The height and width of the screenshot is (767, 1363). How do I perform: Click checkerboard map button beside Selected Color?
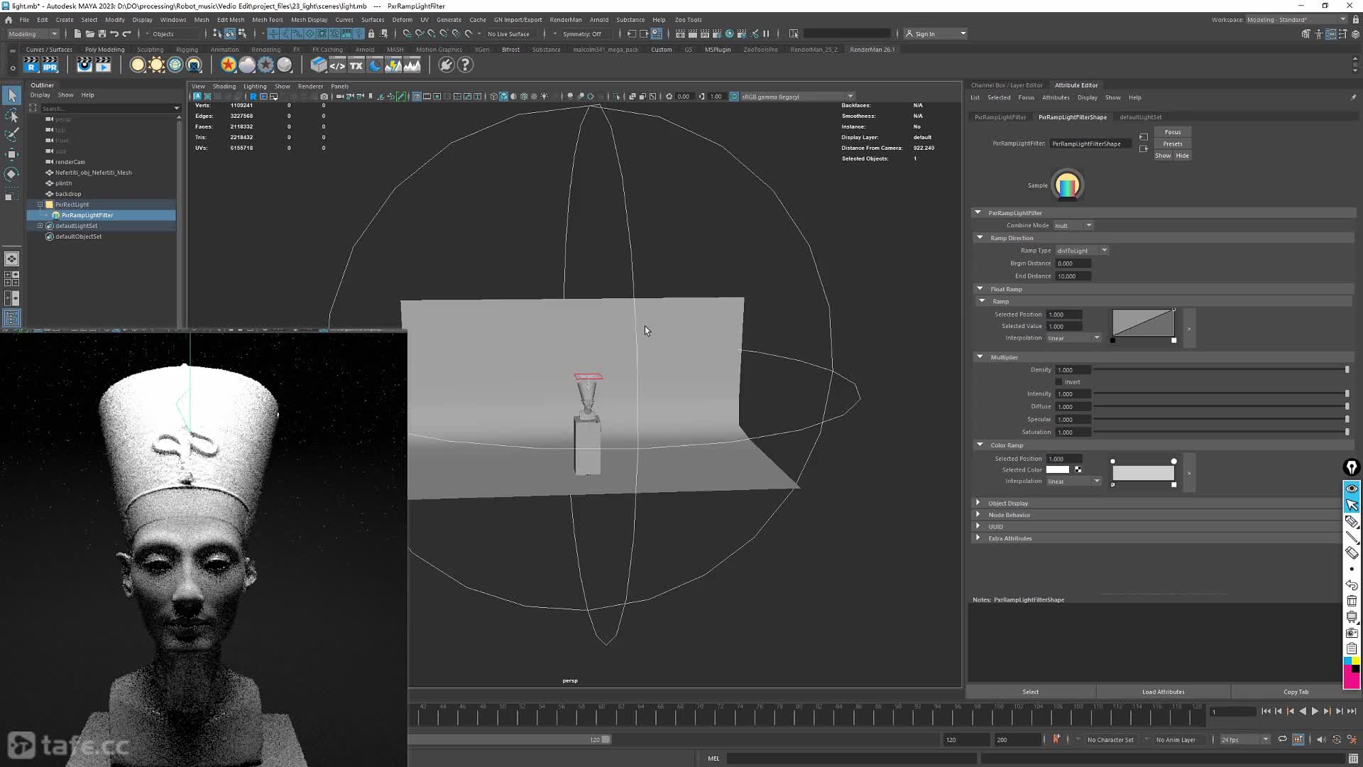[1078, 470]
